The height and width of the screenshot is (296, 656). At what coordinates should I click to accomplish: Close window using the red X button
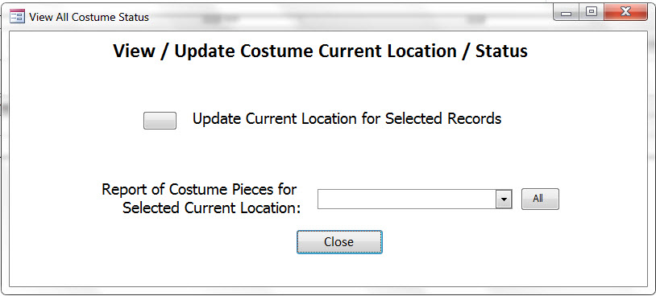point(625,12)
